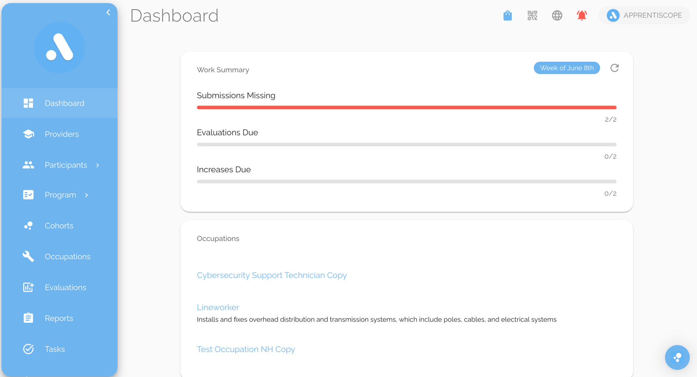Click the Occupations wrench icon
This screenshot has width=697, height=377.
click(28, 256)
